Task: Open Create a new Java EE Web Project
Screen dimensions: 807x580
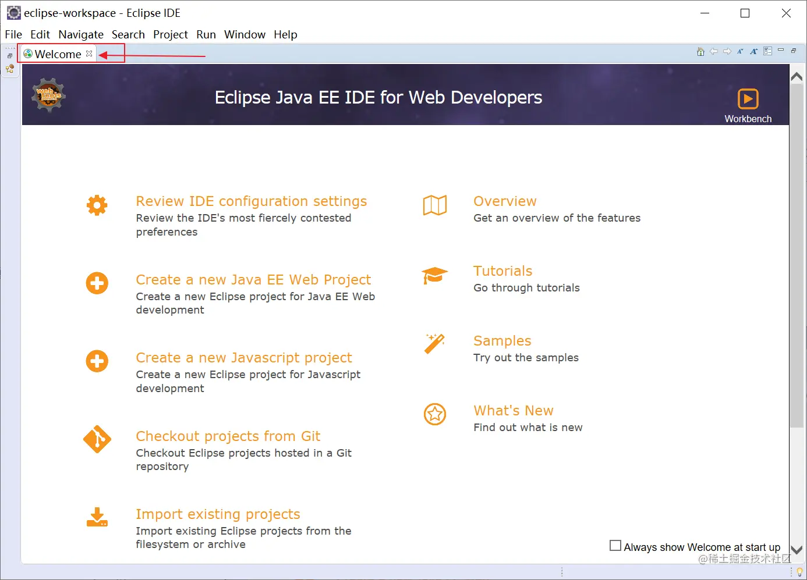Action: coord(253,279)
